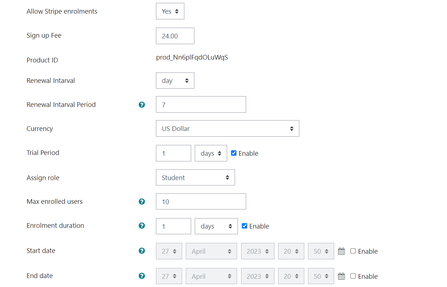Image resolution: width=447 pixels, height=287 pixels.
Task: Open Enrolment duration days unit dropdown
Action: (x=216, y=226)
